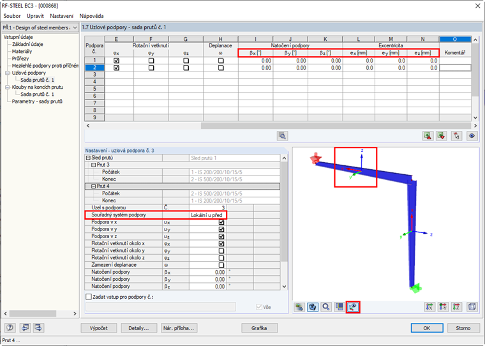485x346 pixels.
Task: Open the help icon at the bottom left
Action: [x=10, y=327]
